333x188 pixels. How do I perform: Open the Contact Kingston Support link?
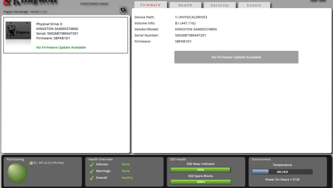[94, 3]
